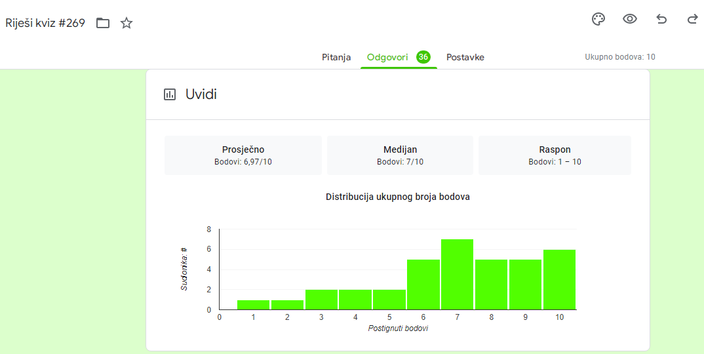The image size is (704, 354).
Task: Open the theme customization palette
Action: tap(598, 19)
